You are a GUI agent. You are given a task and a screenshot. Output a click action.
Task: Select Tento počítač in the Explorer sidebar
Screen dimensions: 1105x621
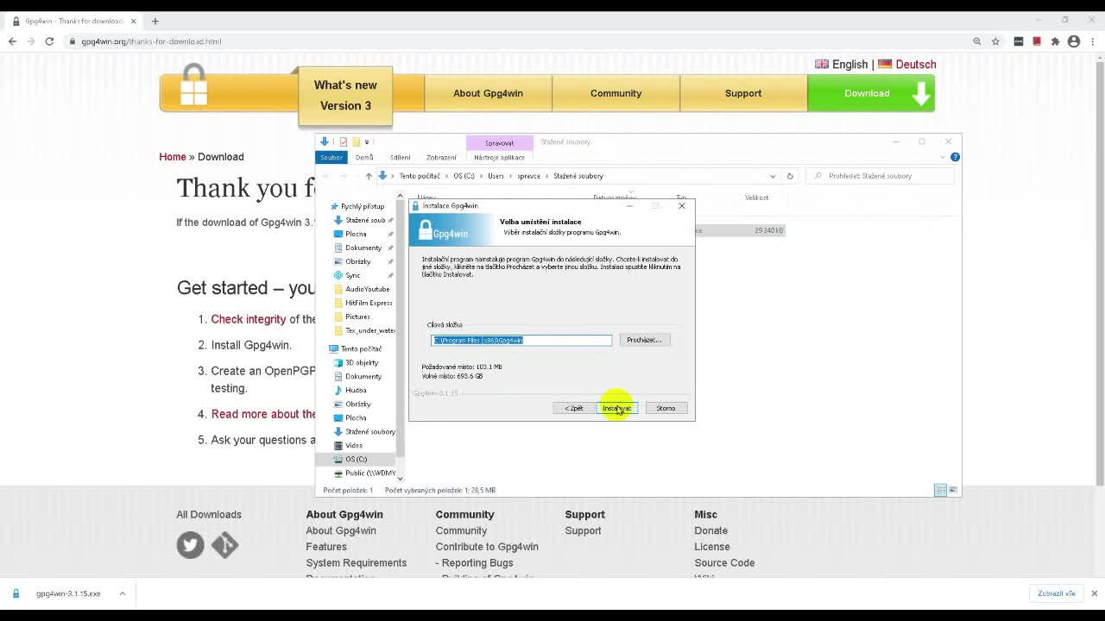pos(361,348)
